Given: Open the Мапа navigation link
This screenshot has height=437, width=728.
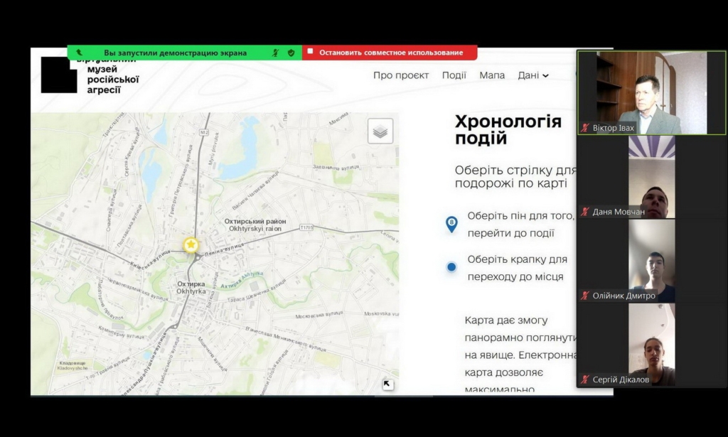Looking at the screenshot, I should tap(492, 75).
